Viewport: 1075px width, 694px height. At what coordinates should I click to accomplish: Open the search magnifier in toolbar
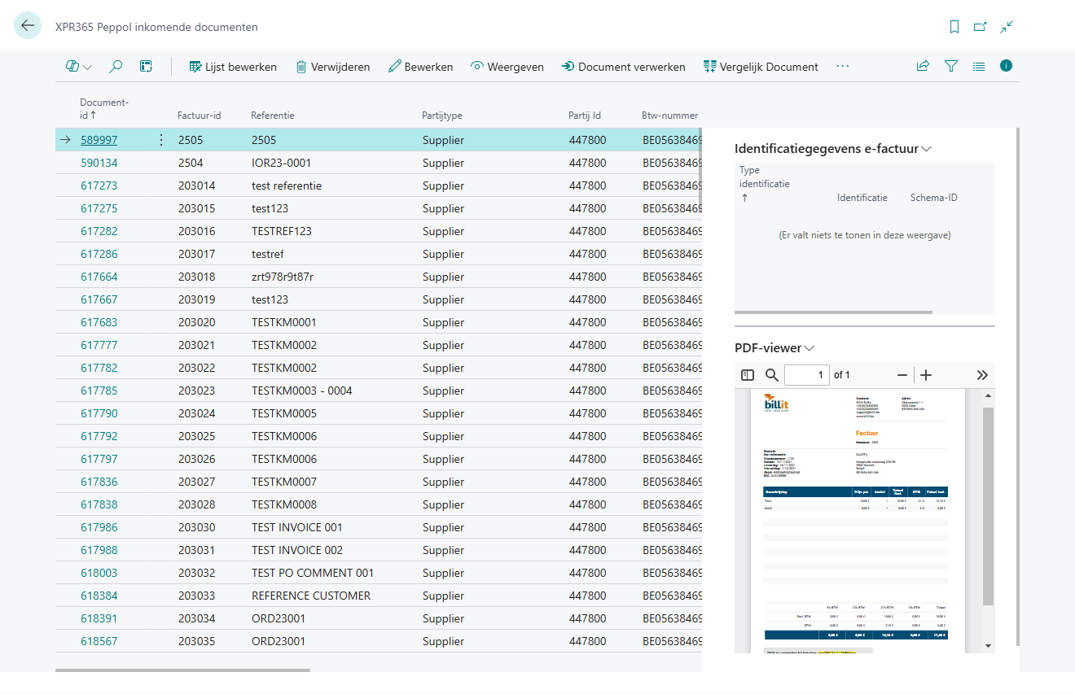(116, 67)
